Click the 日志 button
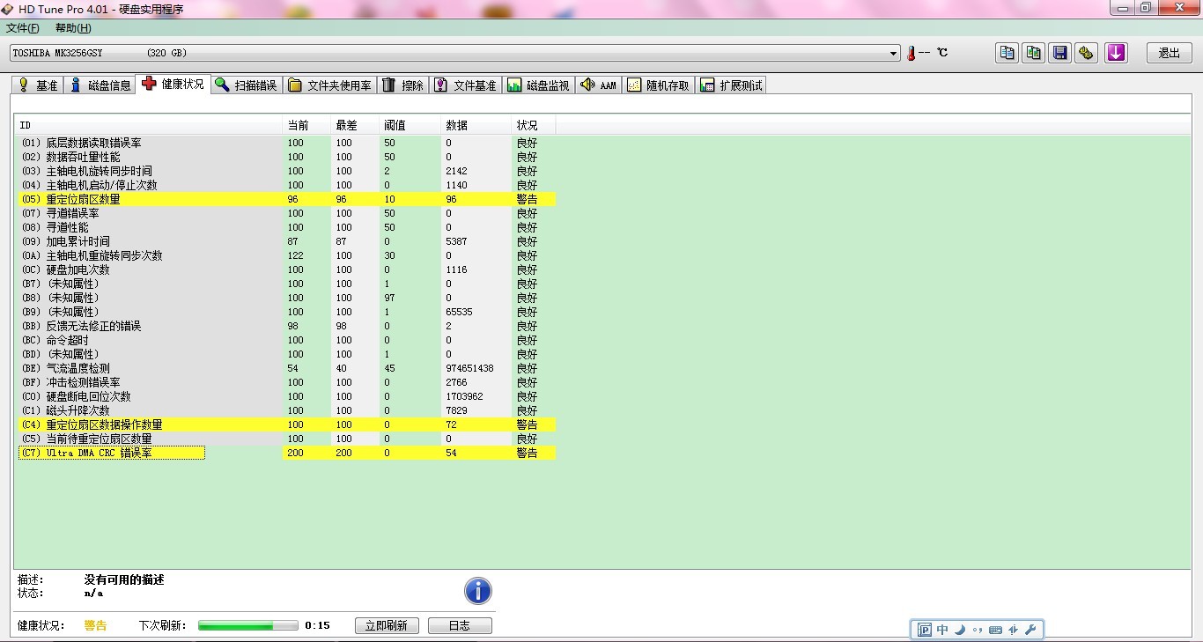The image size is (1203, 642). pyautogui.click(x=460, y=625)
